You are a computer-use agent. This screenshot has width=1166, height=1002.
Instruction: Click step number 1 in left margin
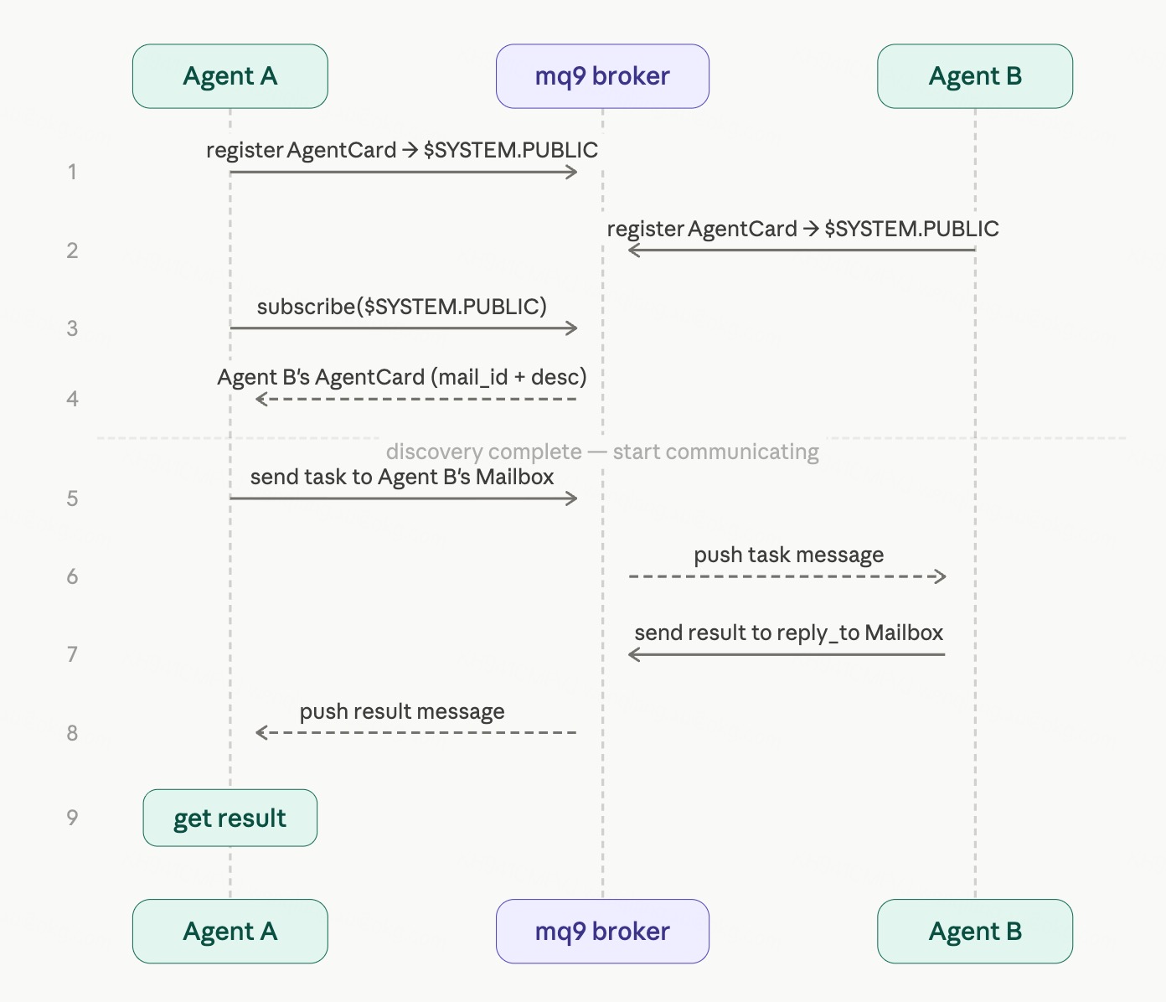(73, 172)
